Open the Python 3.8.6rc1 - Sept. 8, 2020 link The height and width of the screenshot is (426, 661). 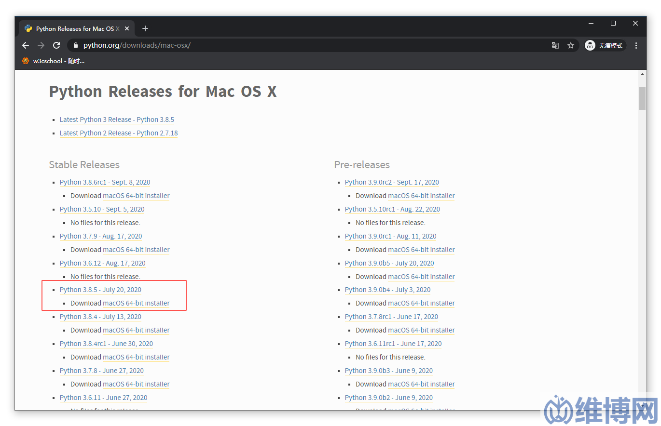coord(105,182)
